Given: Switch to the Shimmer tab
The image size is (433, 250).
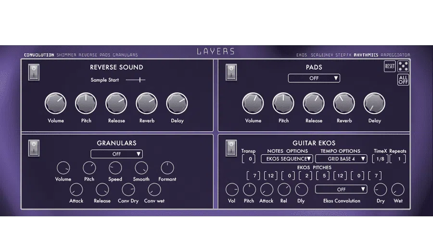Looking at the screenshot, I should 66,55.
